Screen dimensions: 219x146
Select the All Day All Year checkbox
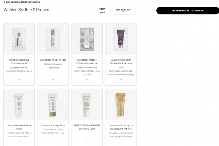(53, 80)
